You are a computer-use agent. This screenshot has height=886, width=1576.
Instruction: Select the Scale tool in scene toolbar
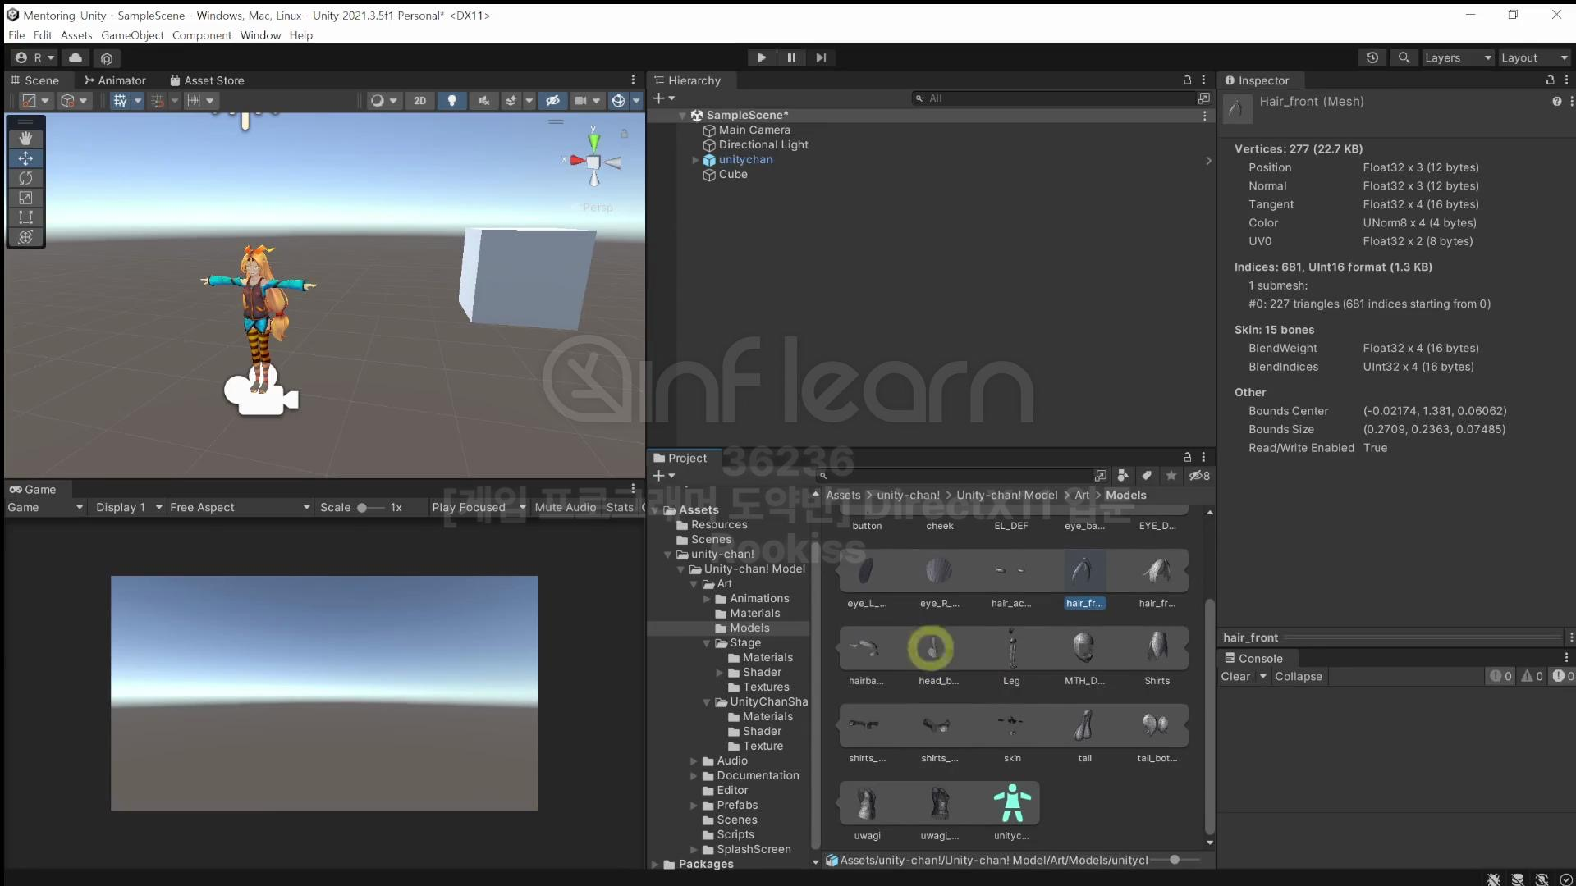(x=25, y=198)
